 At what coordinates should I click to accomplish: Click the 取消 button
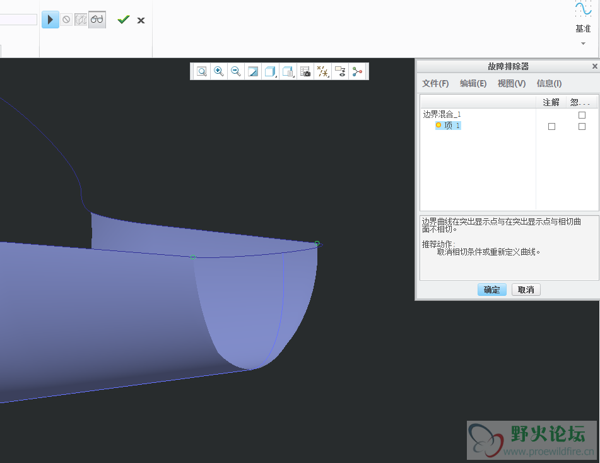pos(526,290)
